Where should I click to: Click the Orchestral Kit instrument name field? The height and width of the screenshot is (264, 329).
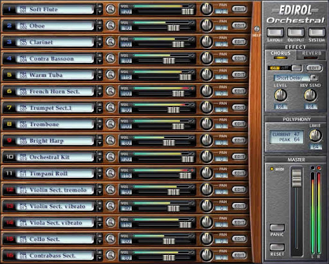click(55, 157)
